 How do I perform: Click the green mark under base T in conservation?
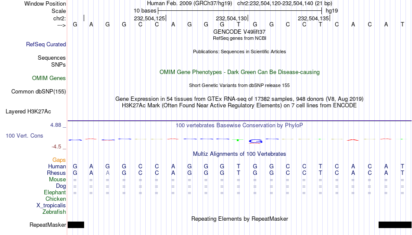(238, 140)
